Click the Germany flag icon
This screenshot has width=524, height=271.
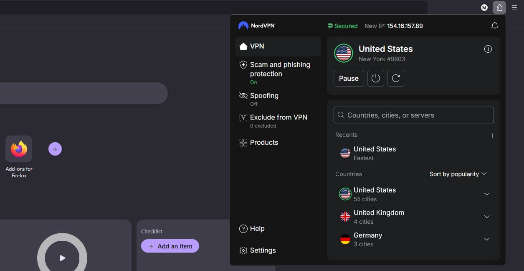tap(345, 239)
